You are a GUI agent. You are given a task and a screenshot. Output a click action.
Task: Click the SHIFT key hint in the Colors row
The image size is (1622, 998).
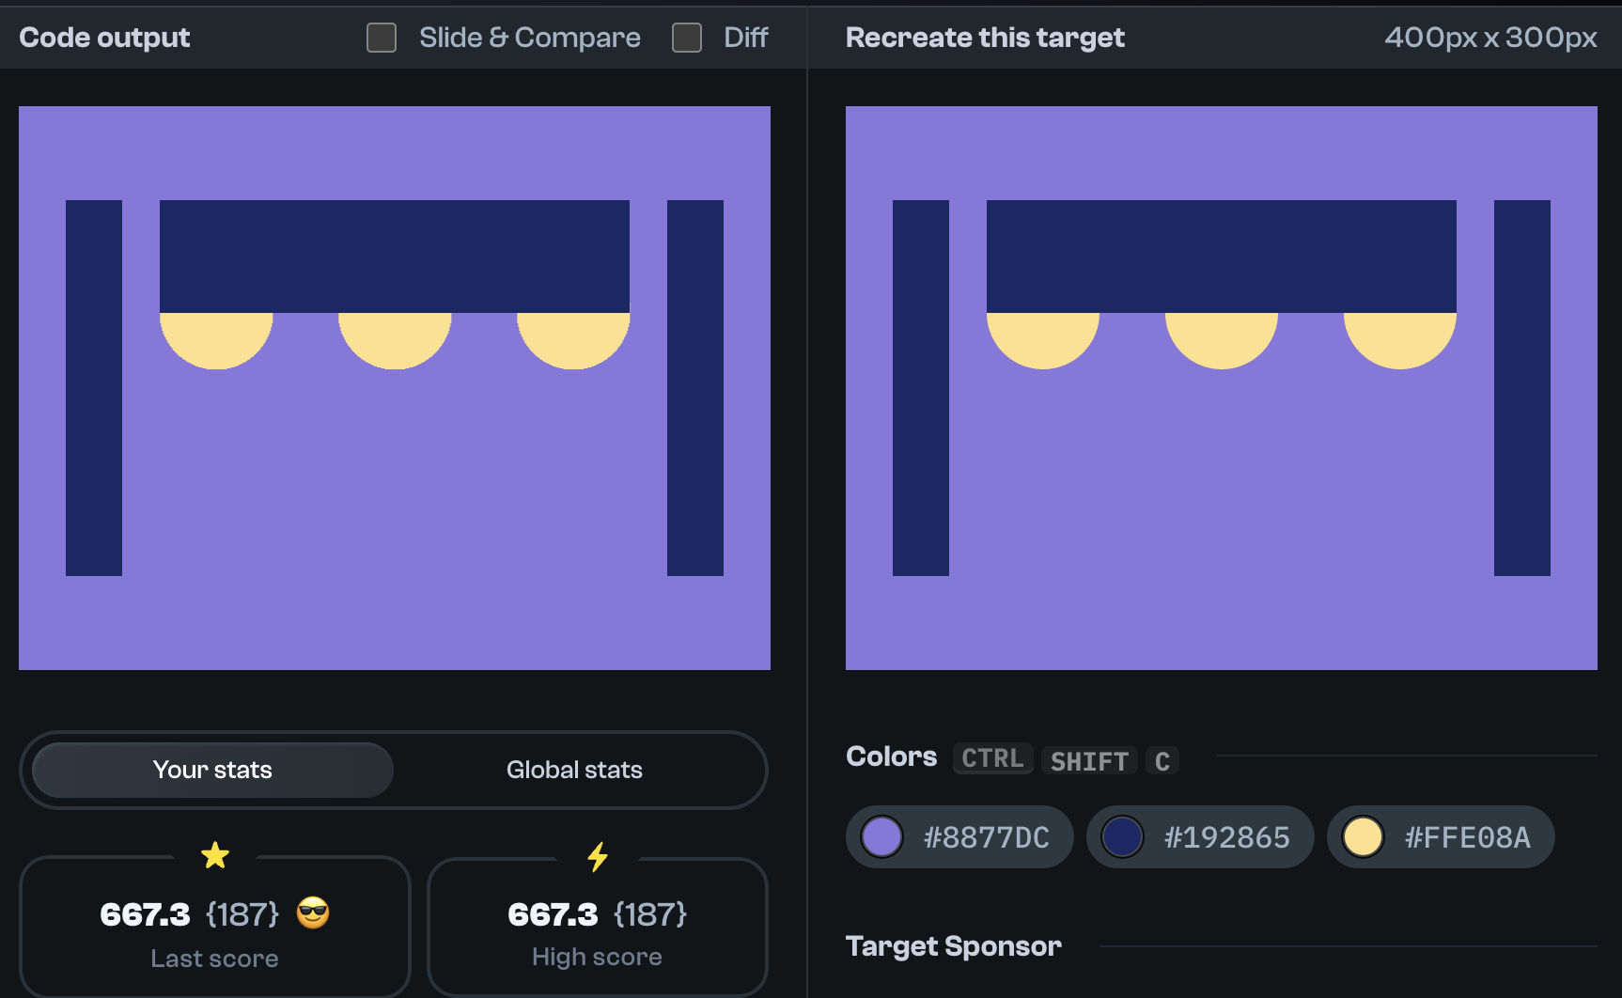1088,761
